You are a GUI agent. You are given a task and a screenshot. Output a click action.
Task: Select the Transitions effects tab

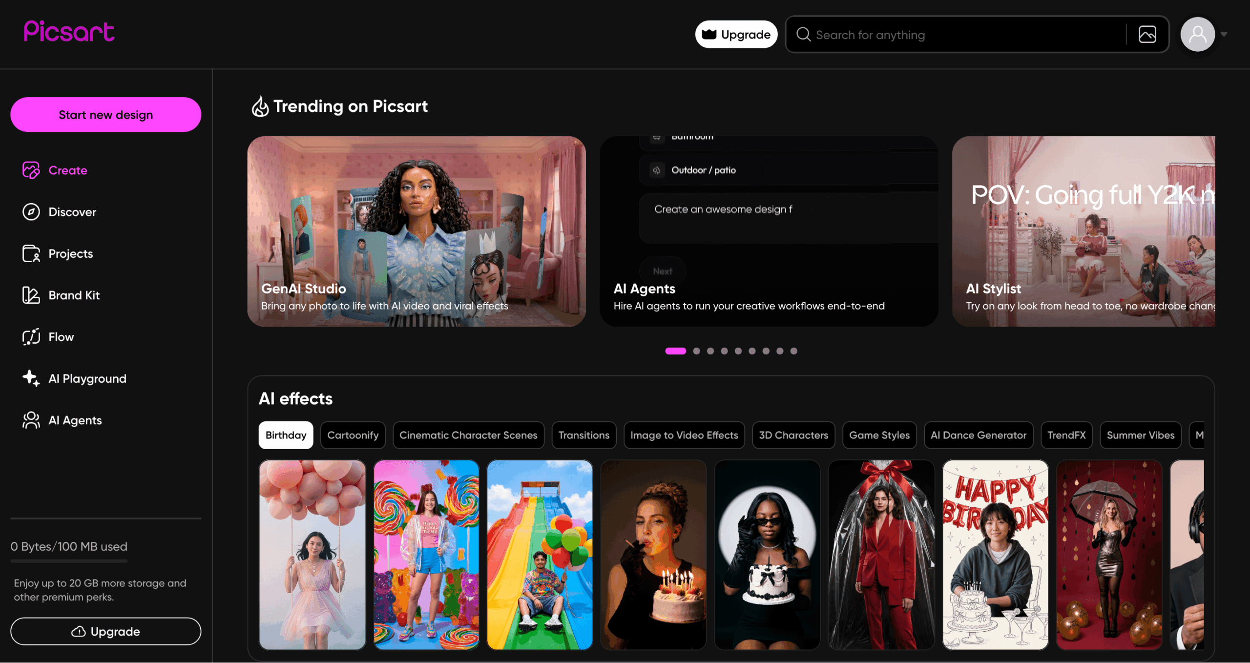tap(583, 435)
